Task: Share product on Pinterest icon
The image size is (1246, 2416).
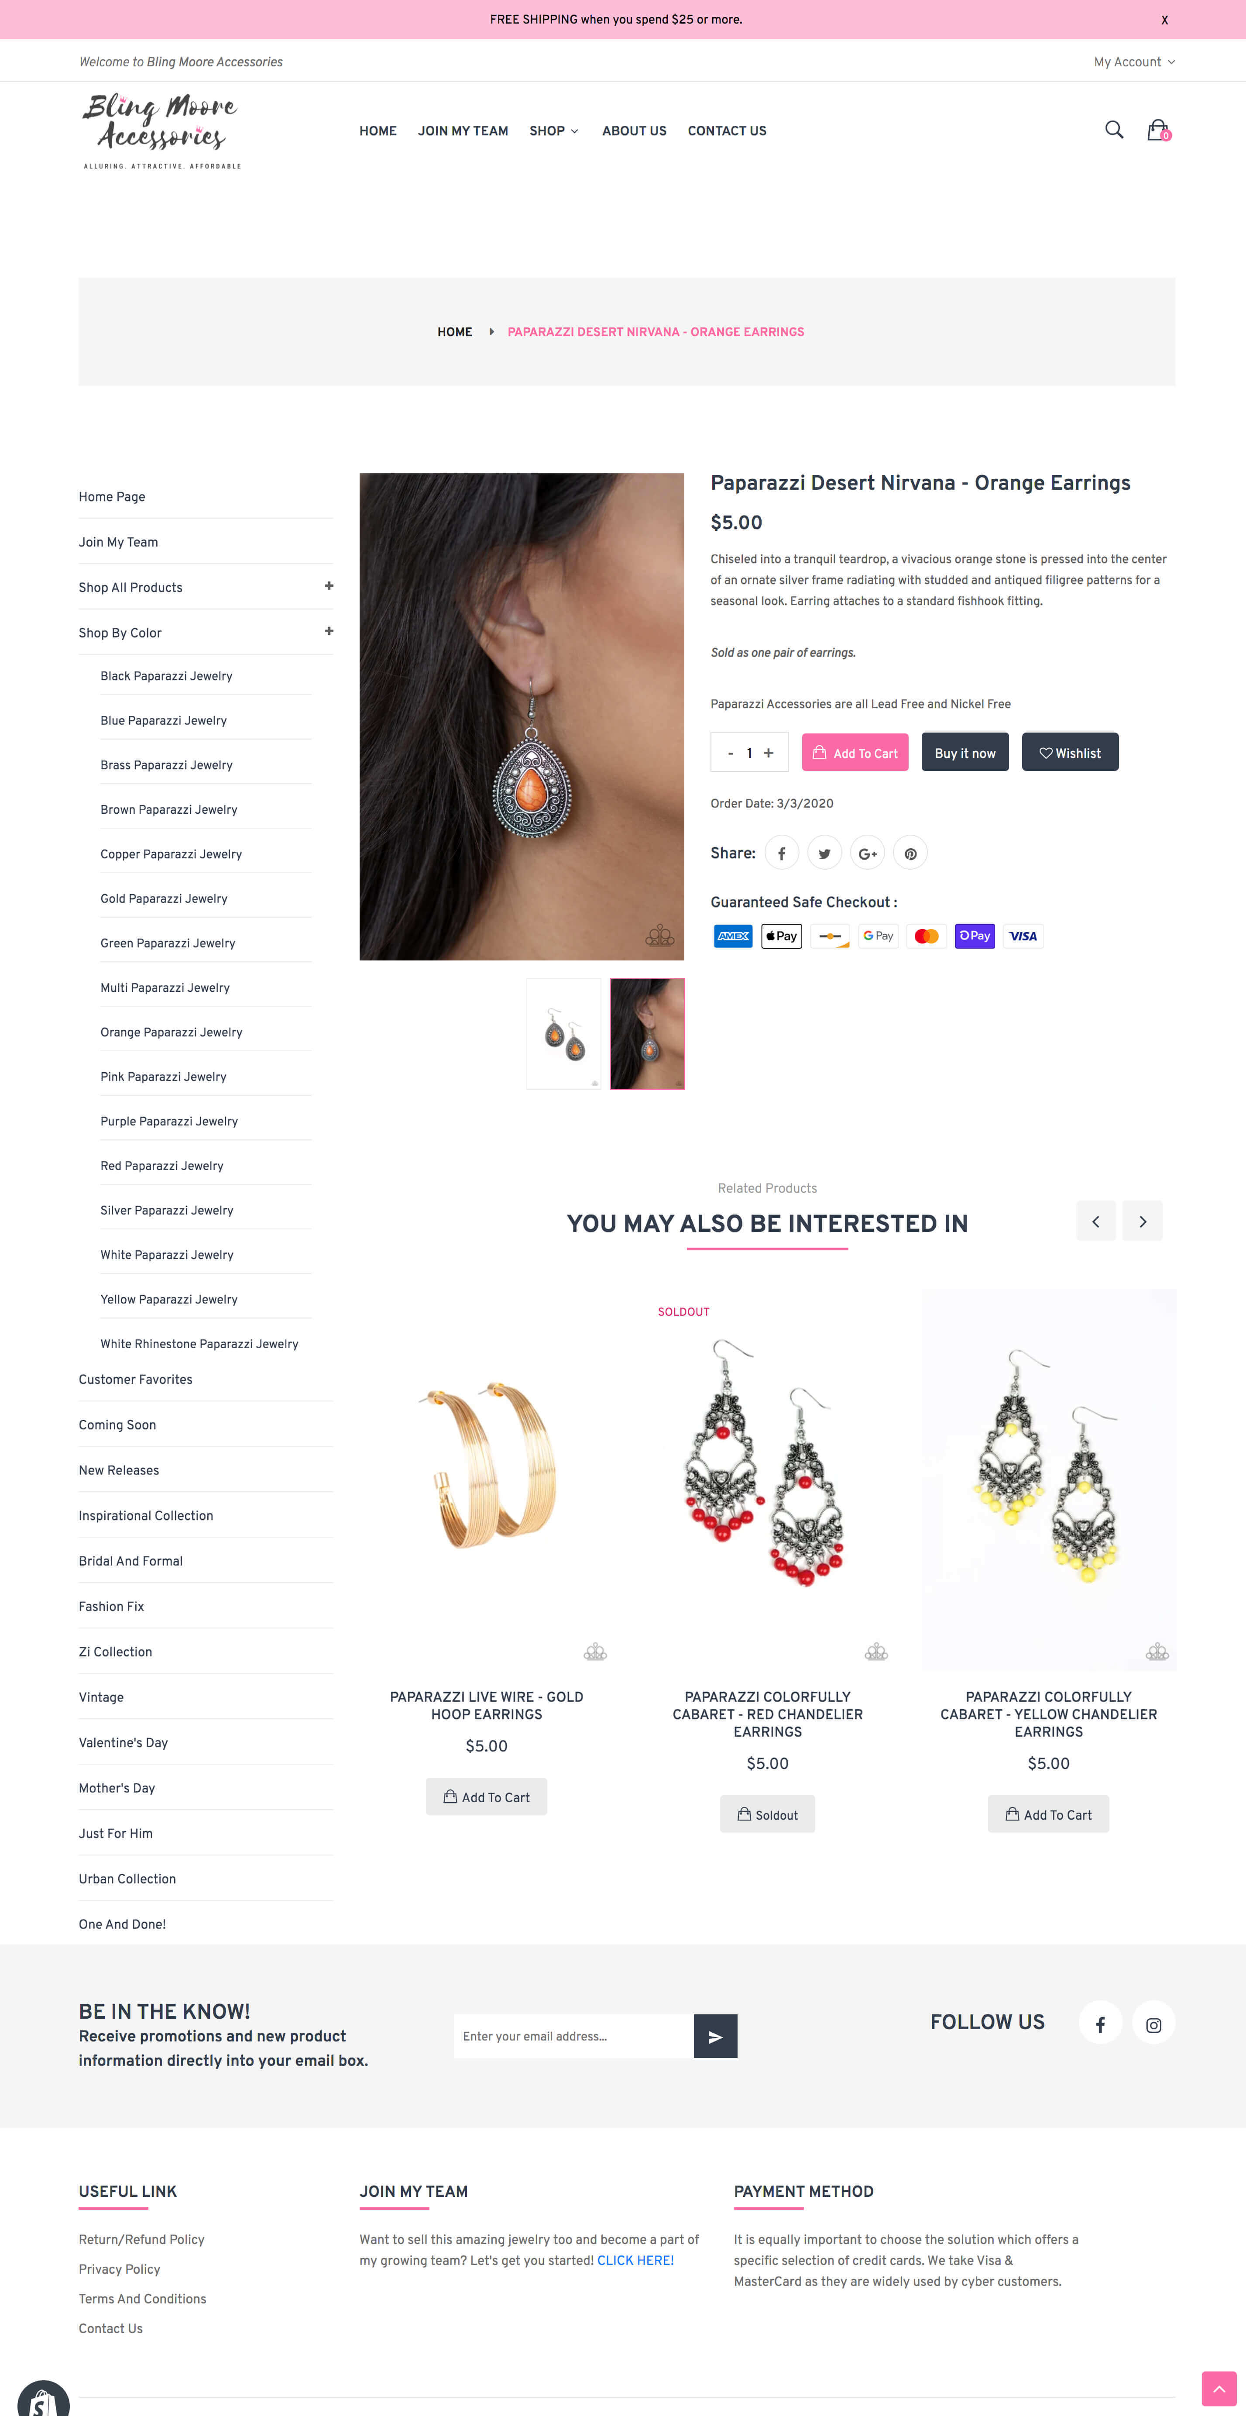Action: [910, 853]
